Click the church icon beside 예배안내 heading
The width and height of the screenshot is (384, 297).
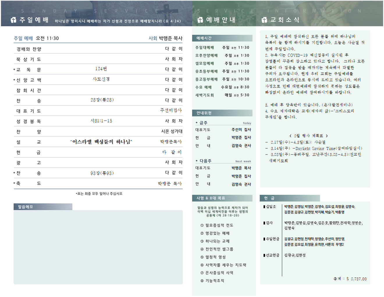point(200,20)
